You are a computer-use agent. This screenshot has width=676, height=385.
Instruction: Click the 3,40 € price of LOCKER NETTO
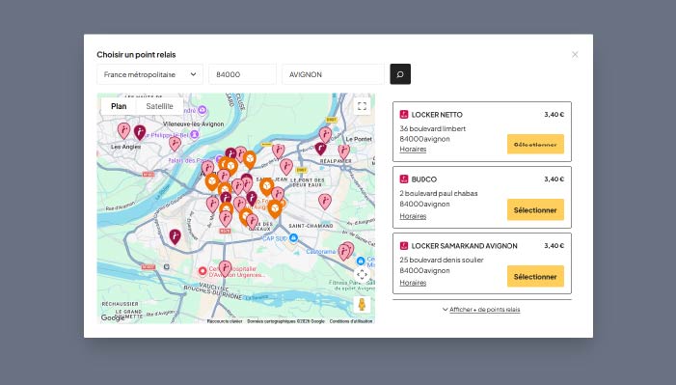click(554, 115)
